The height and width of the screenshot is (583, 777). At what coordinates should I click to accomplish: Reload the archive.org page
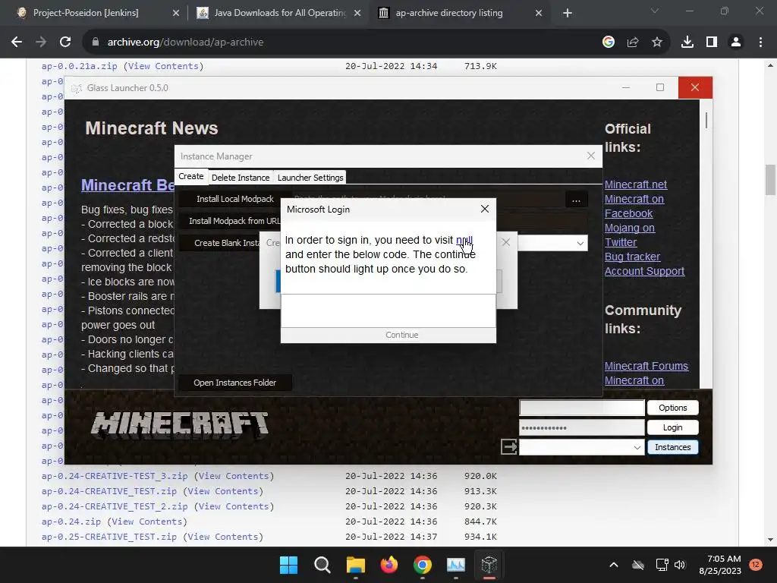pyautogui.click(x=65, y=43)
